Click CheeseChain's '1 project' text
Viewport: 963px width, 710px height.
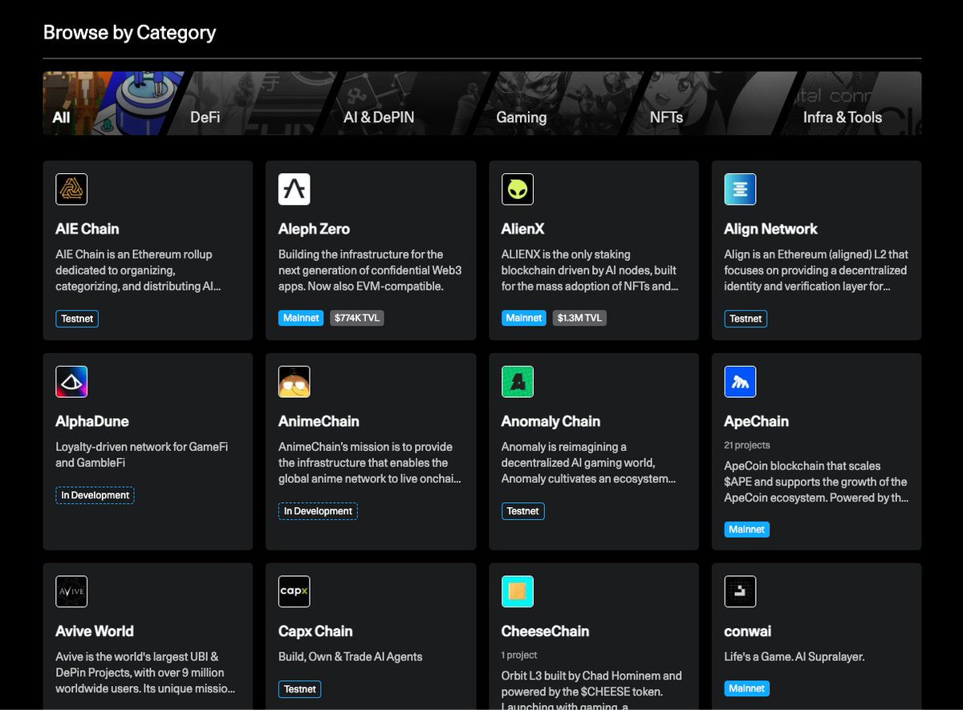519,655
